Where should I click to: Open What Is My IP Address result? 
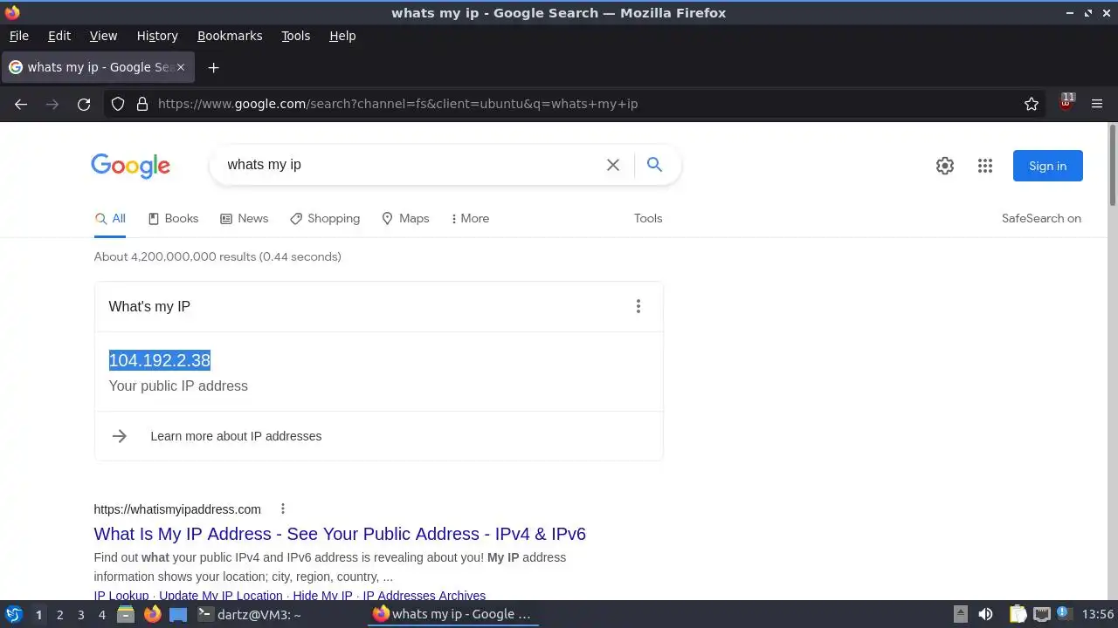[340, 534]
